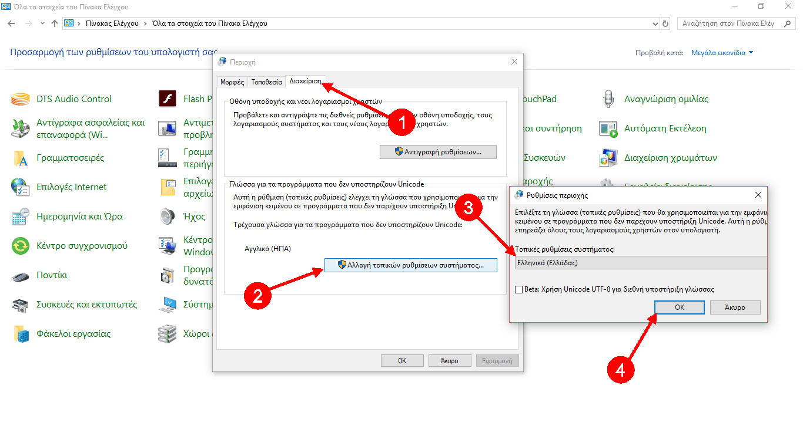The width and height of the screenshot is (803, 426).
Task: Open Προβολή κατά Μεγάλα εικονίδια dropdown
Action: [x=722, y=53]
